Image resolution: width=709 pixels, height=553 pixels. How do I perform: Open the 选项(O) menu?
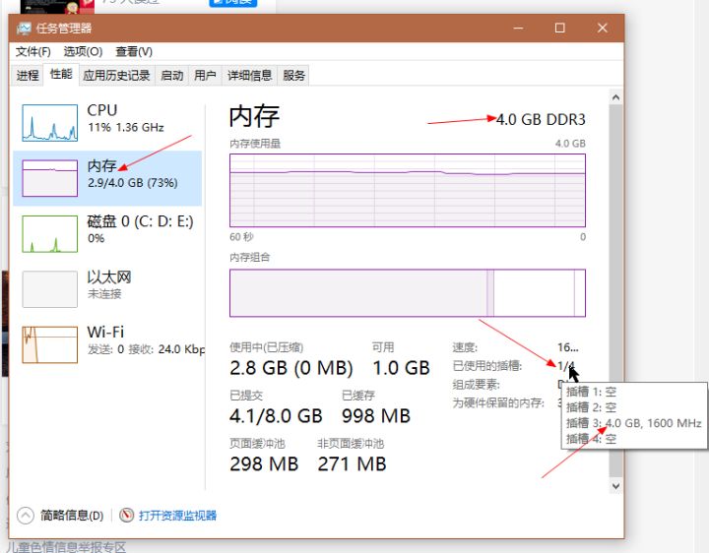pyautogui.click(x=83, y=51)
